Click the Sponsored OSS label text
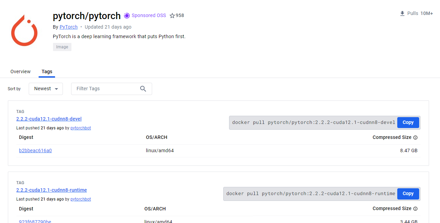The image size is (440, 223). (x=149, y=15)
